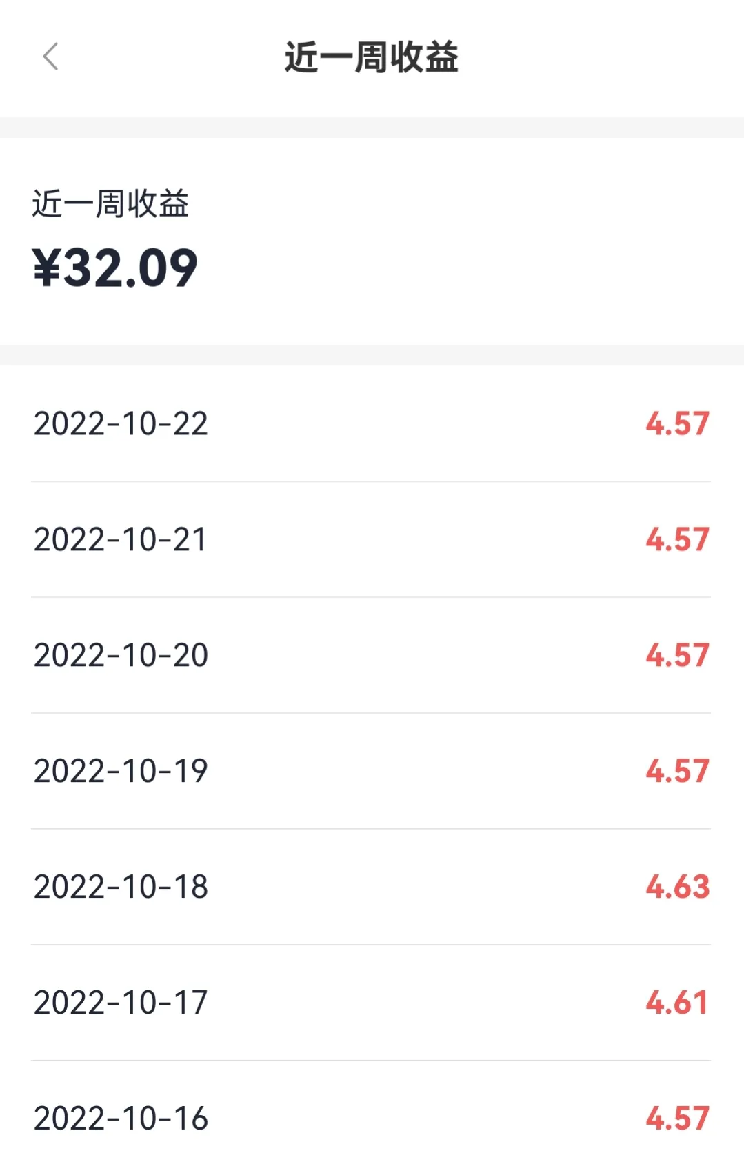Image resolution: width=744 pixels, height=1173 pixels.
Task: Select the 2022-10-19 date label
Action: (x=121, y=771)
